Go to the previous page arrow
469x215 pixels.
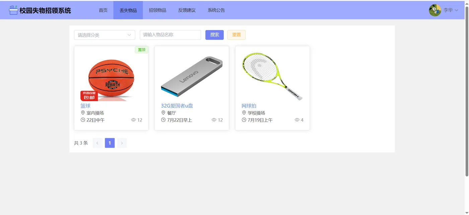coord(97,143)
